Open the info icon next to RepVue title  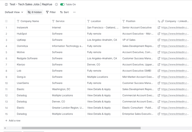[56, 5]
